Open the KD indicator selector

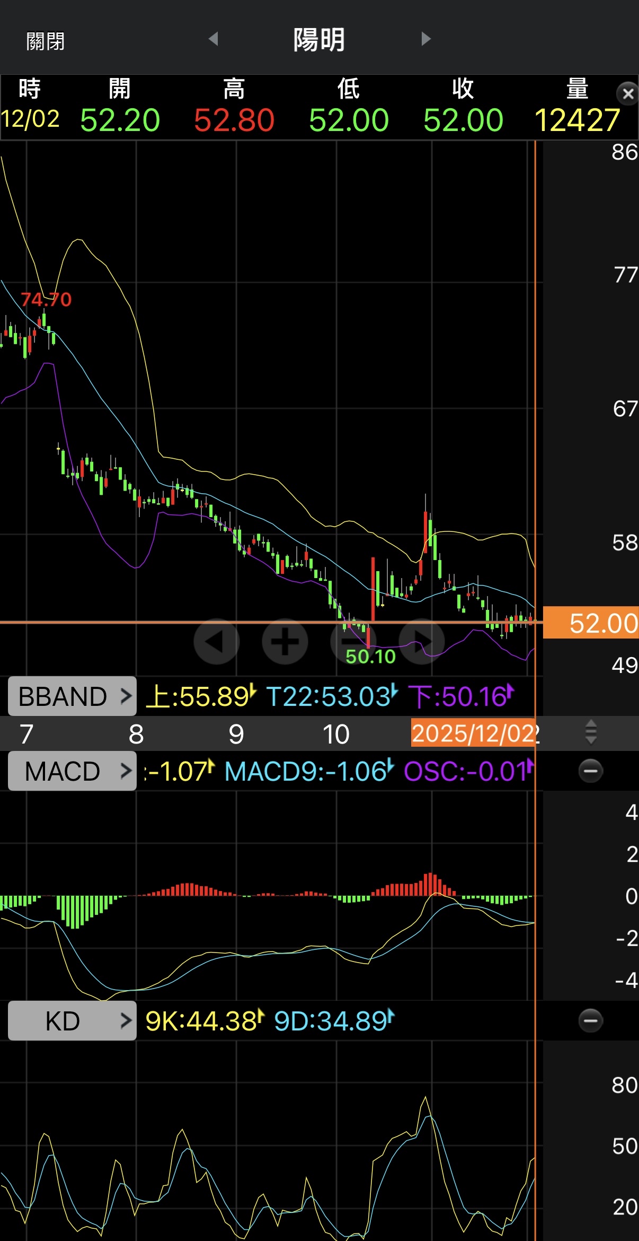pos(73,1021)
